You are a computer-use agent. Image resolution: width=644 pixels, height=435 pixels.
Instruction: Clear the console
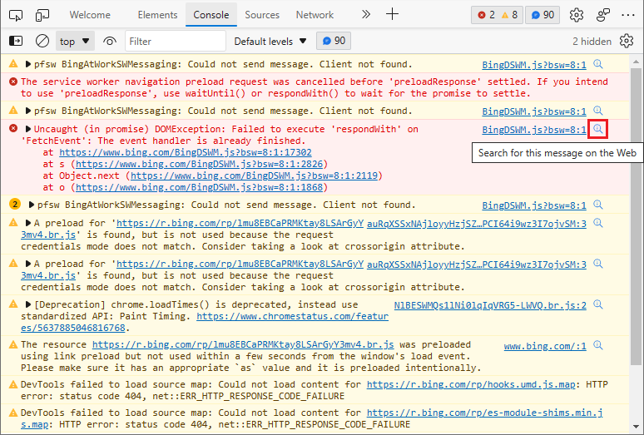[42, 41]
